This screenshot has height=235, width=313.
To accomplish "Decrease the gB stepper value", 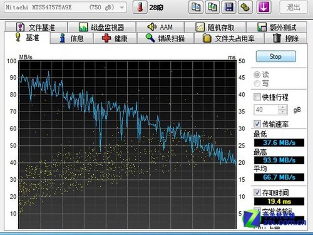I will click(x=283, y=112).
